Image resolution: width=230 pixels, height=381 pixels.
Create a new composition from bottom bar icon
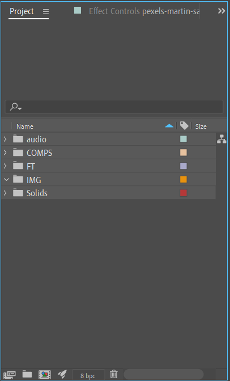(45, 374)
